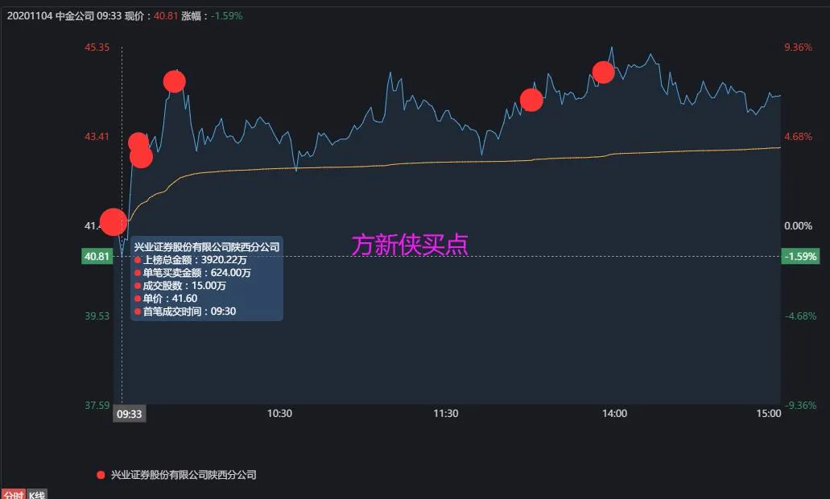The height and width of the screenshot is (499, 830).
Task: Click the red legend dot beside 兴业证券 label
Action: [x=99, y=476]
